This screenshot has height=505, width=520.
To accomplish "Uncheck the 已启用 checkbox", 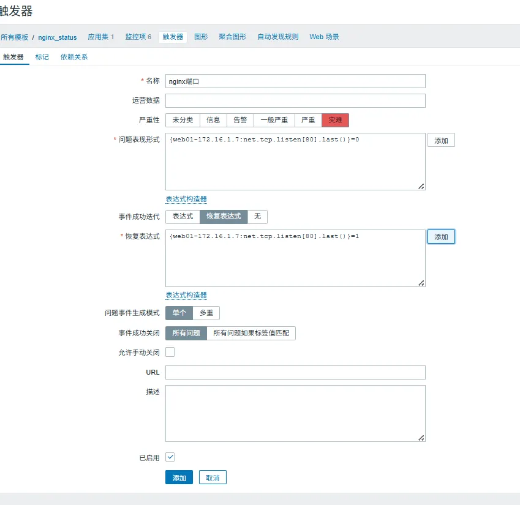I will (170, 457).
